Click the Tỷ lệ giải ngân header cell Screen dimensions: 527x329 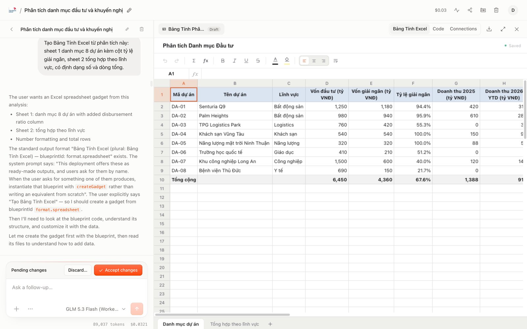click(x=413, y=94)
